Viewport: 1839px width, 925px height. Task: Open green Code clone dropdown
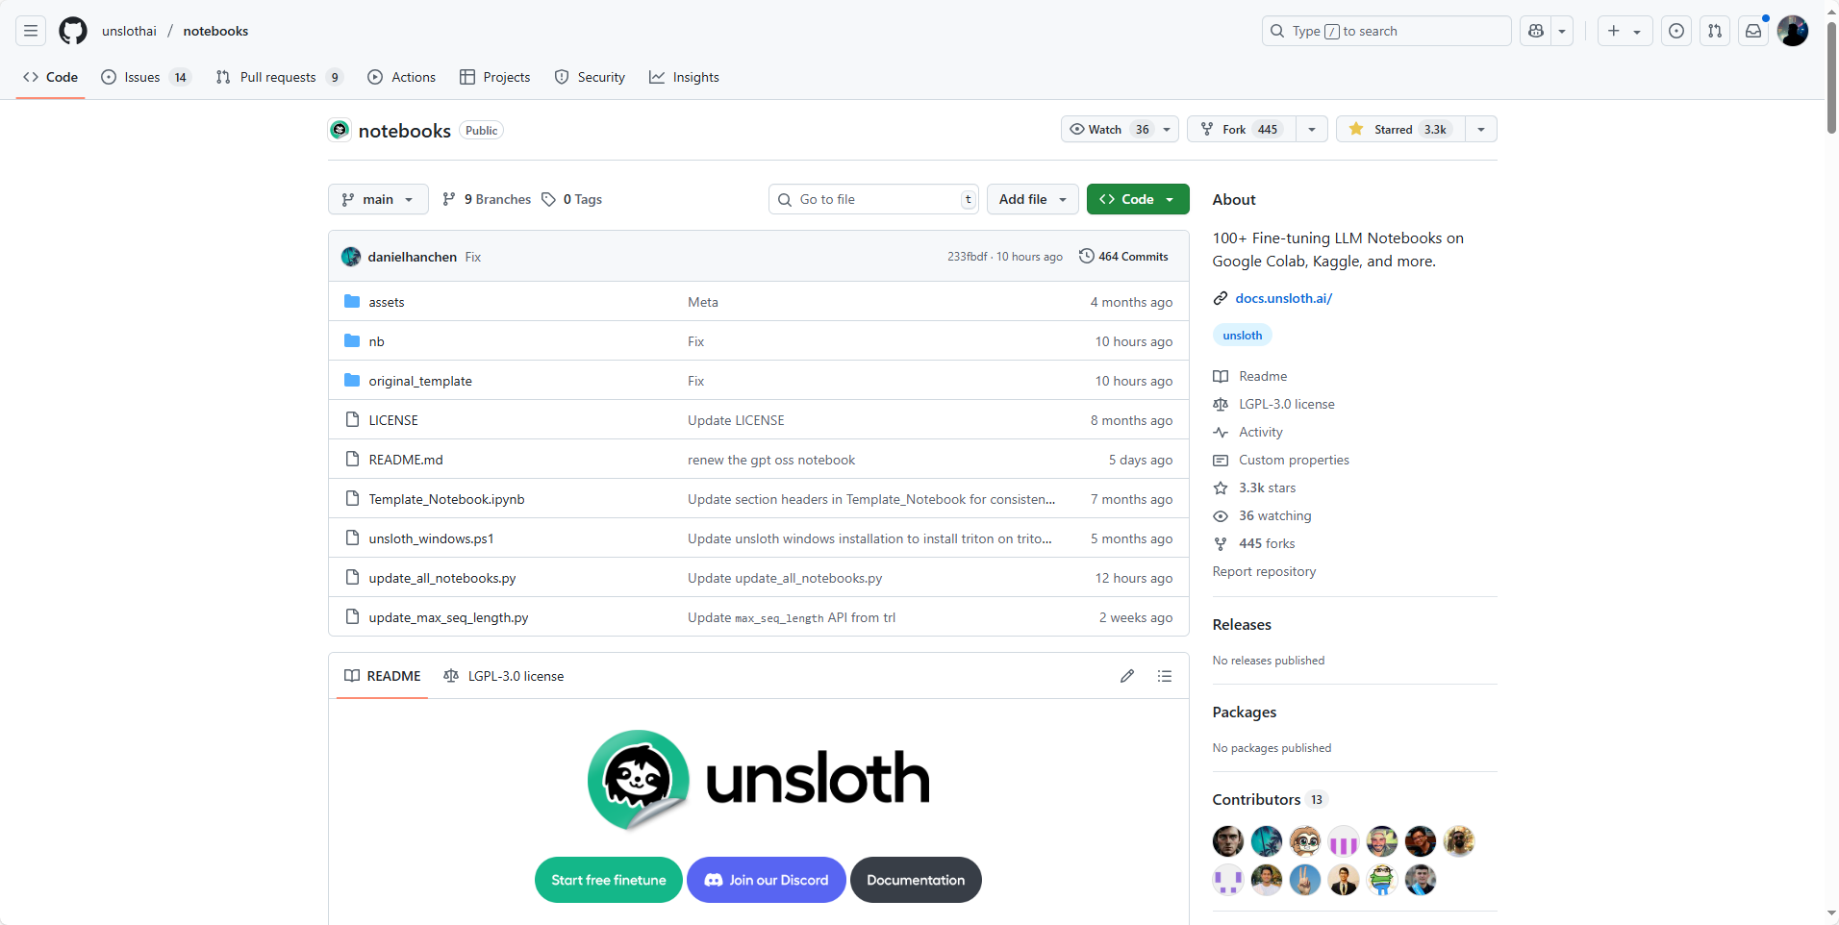(1138, 199)
